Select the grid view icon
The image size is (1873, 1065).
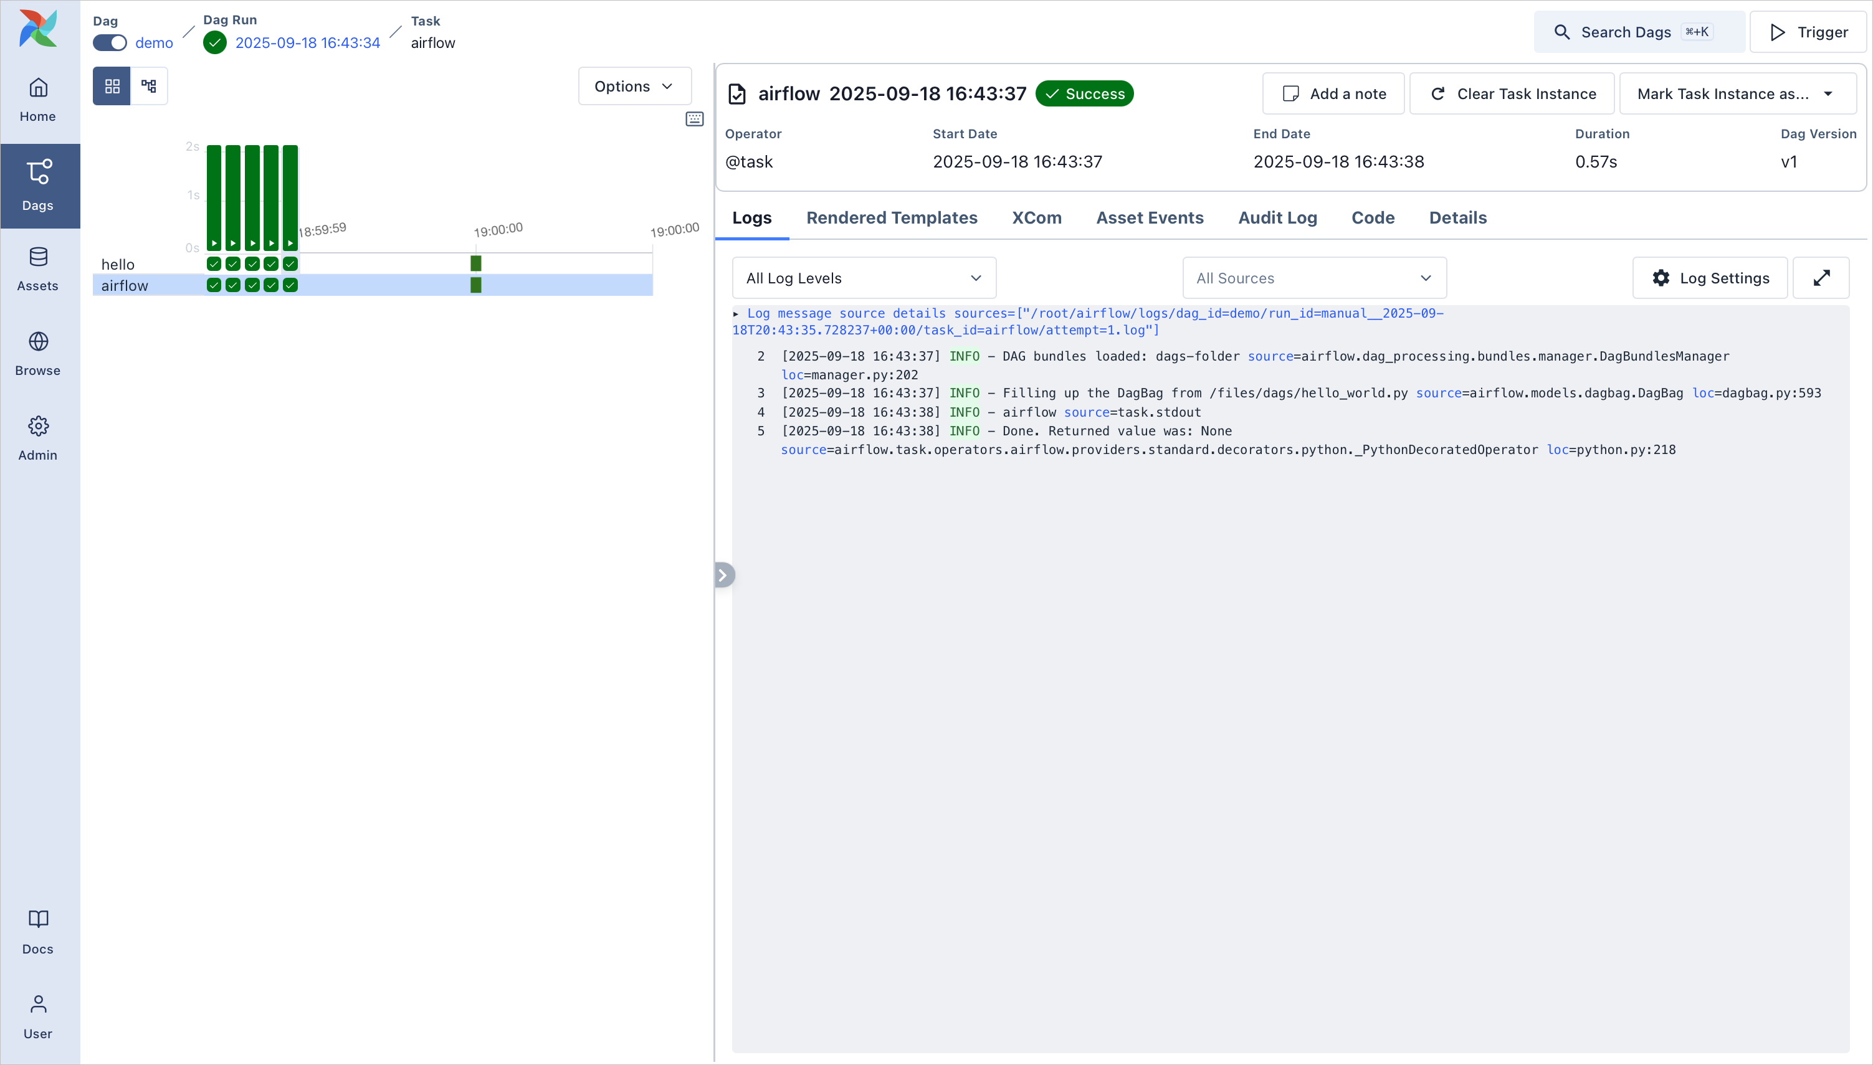coord(112,87)
